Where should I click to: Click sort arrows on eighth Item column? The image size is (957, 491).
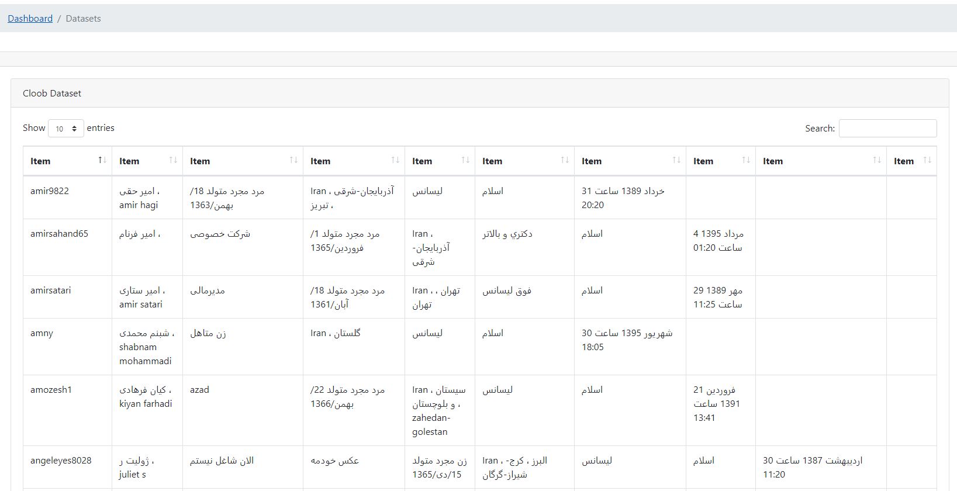(x=746, y=160)
